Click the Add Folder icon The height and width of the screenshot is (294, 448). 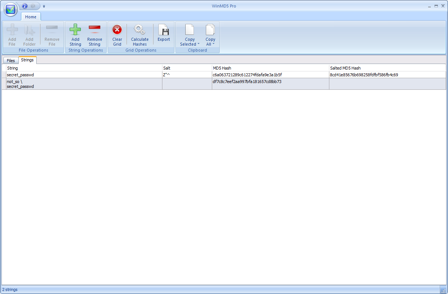(30, 30)
